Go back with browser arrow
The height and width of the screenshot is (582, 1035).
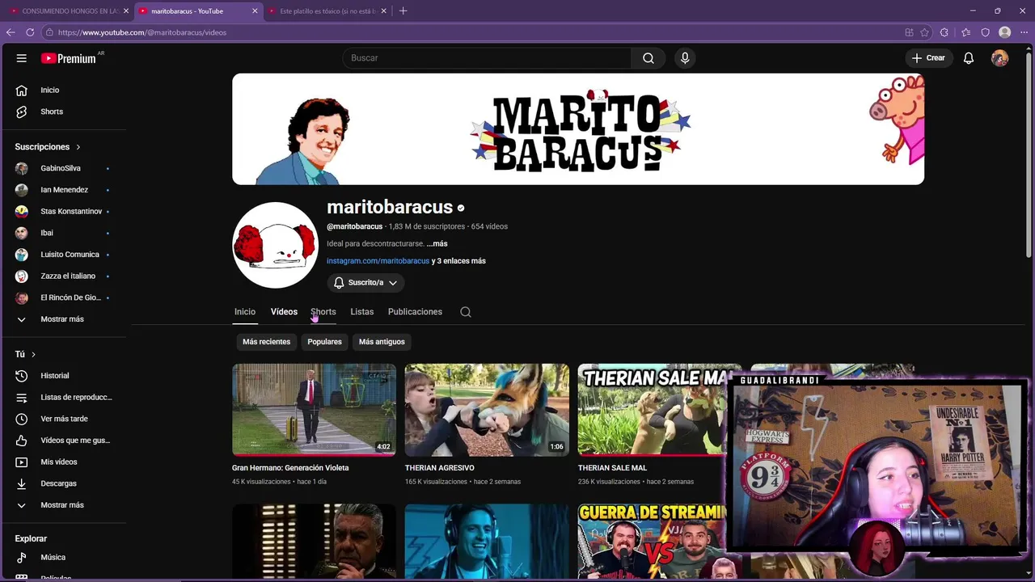pyautogui.click(x=11, y=32)
